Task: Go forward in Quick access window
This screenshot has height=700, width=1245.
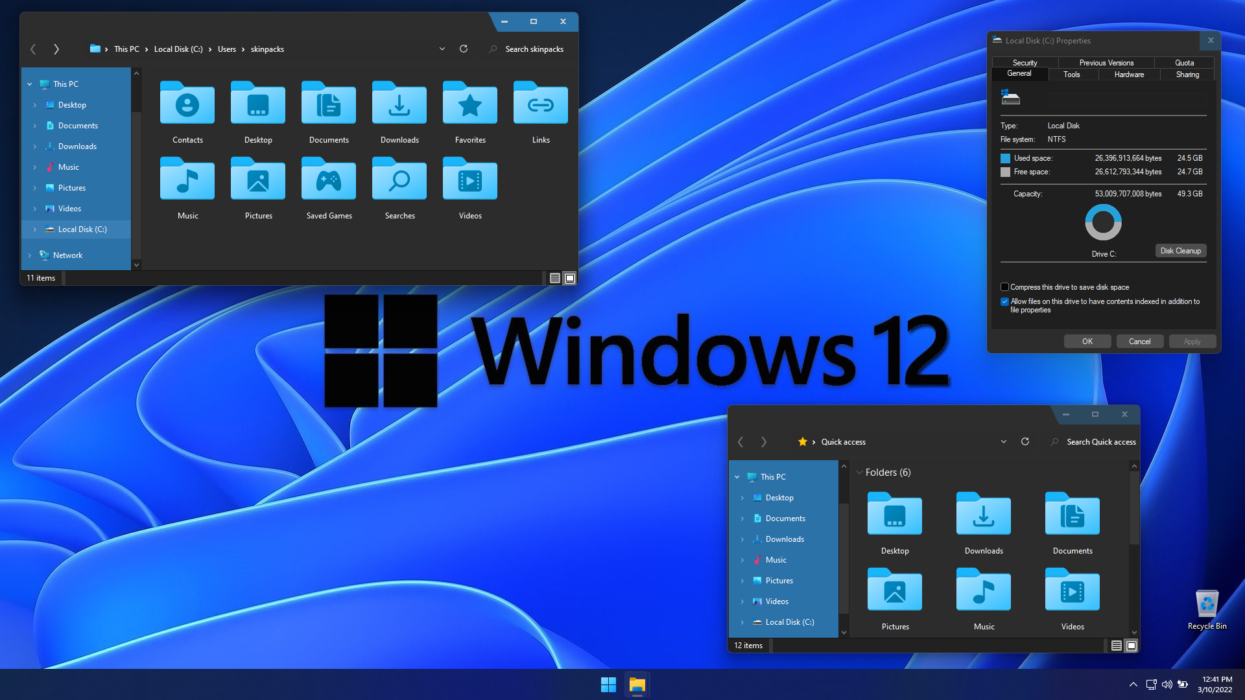Action: [763, 441]
